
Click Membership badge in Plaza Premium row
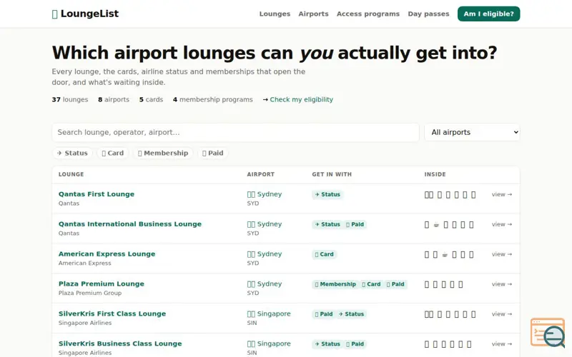pyautogui.click(x=335, y=284)
